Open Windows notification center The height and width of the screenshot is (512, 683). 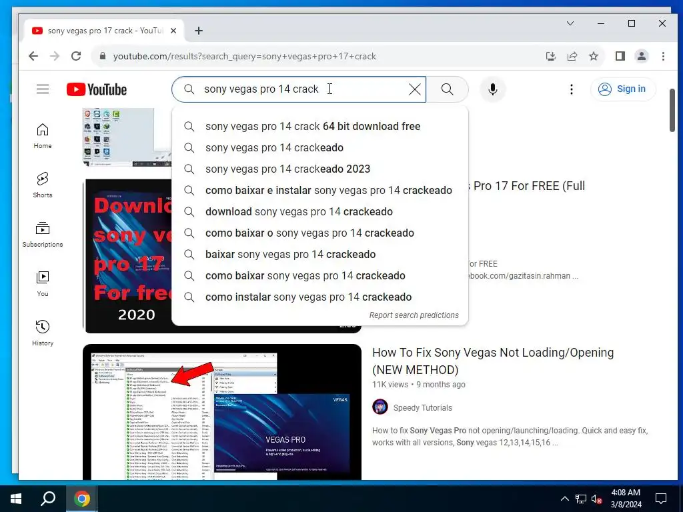pyautogui.click(x=661, y=499)
